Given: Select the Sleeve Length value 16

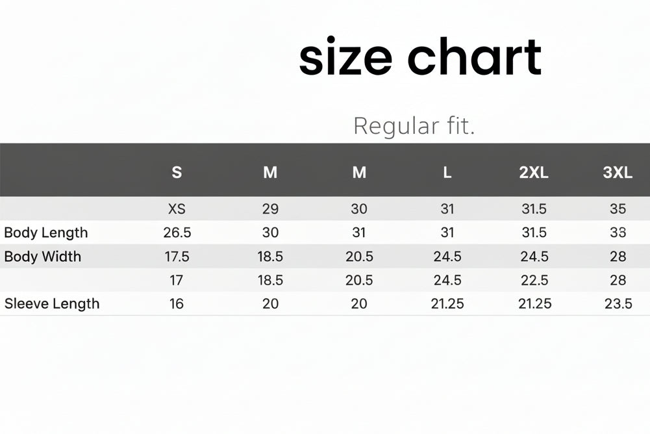Looking at the screenshot, I should tap(177, 303).
